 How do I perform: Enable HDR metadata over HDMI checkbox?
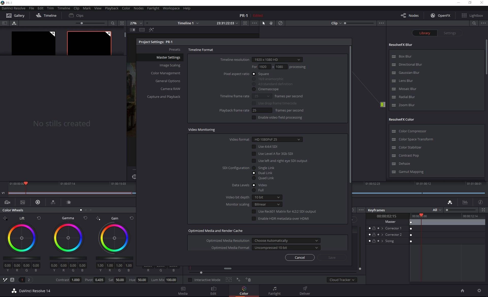254,218
